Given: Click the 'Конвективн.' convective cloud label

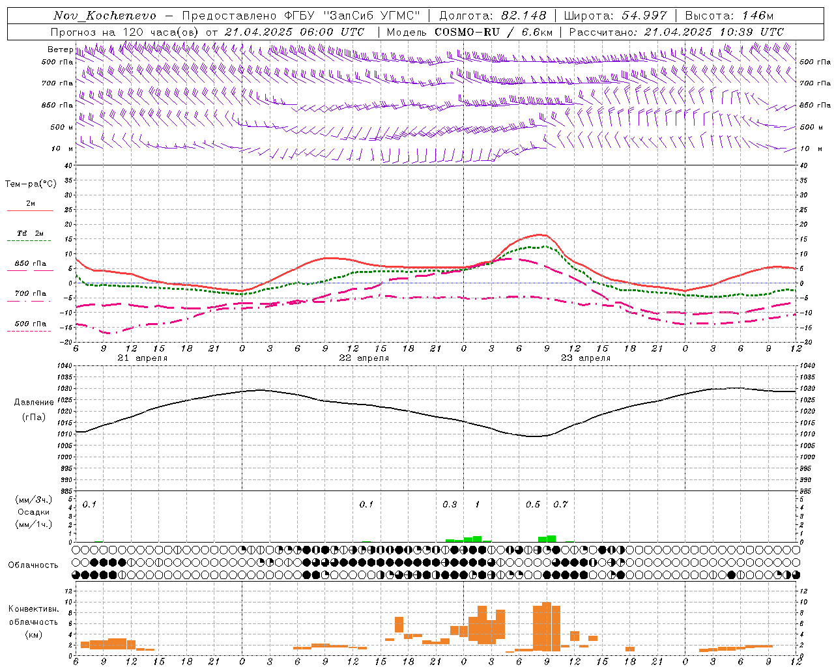Looking at the screenshot, I should 33,609.
